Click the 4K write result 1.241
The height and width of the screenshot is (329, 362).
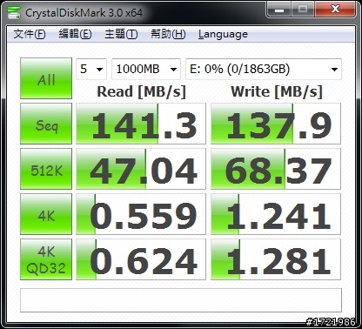276,214
